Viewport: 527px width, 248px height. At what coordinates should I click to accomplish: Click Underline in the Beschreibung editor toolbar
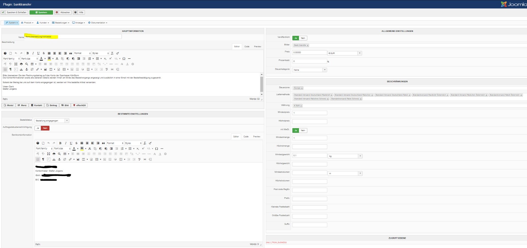coord(38,53)
